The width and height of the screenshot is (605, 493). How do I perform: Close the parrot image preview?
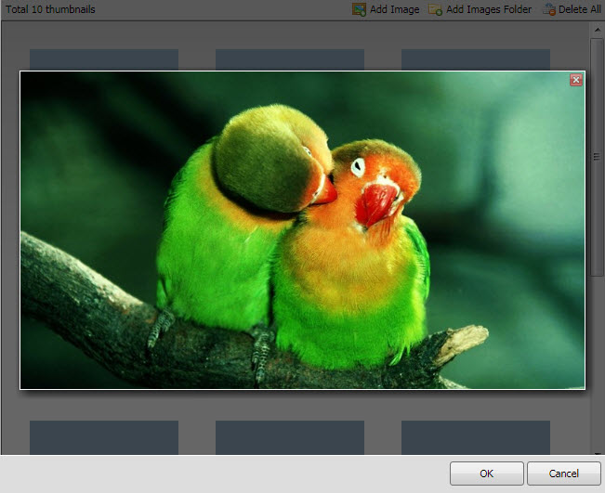click(576, 80)
